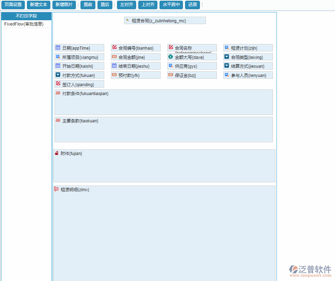This screenshot has height=281, width=335.
Task: Select the 租赁计划{zljh} field label
Action: (244, 48)
